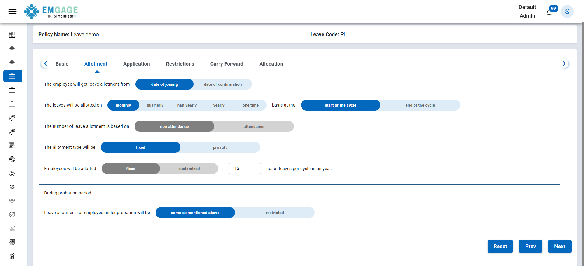This screenshot has height=266, width=584.
Task: Click the leaves per cycle number field
Action: pyautogui.click(x=245, y=169)
